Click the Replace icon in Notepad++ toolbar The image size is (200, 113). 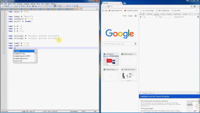coord(35,6)
